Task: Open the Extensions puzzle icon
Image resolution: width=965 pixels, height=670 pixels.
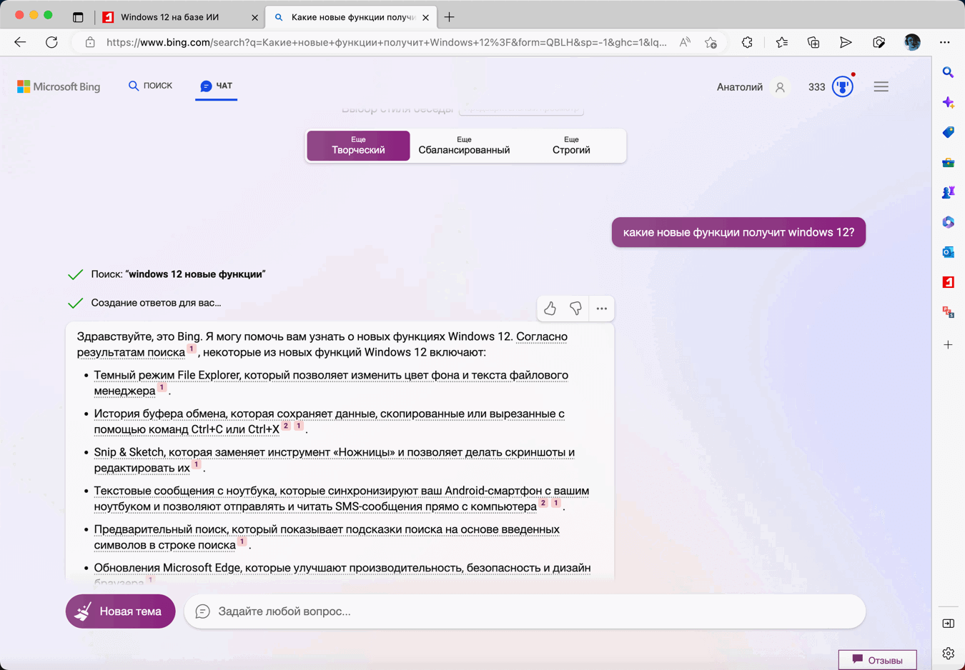Action: click(x=747, y=42)
